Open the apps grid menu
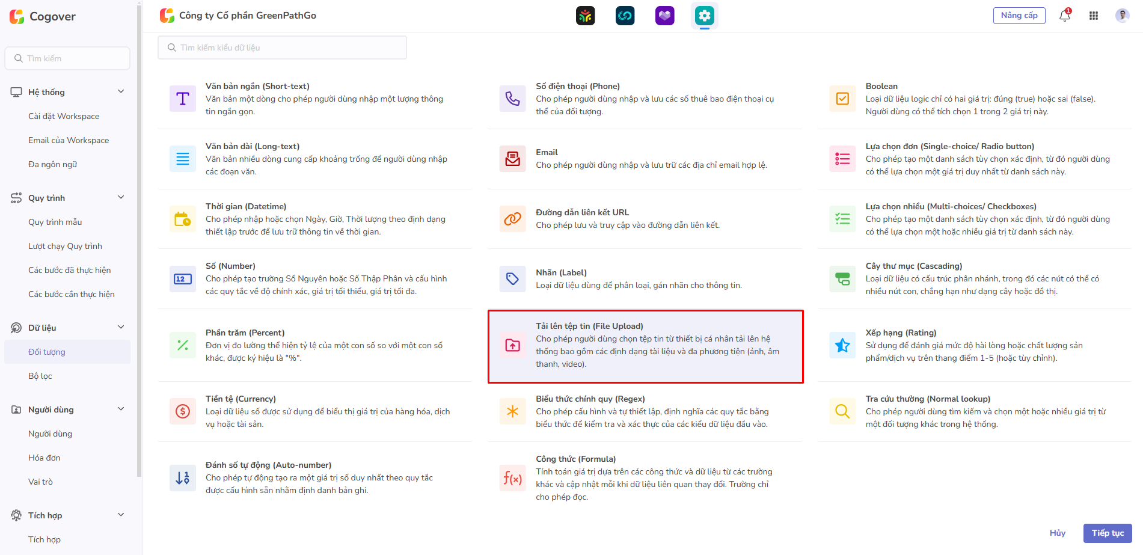Screen dimensions: 1143x555 tap(1094, 16)
